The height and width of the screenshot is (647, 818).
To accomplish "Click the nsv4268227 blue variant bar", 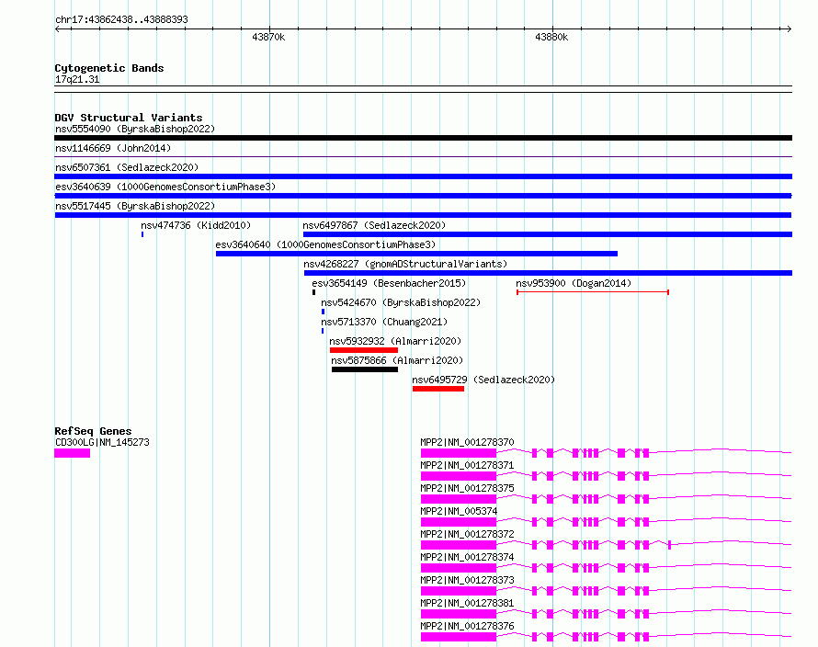I will (549, 273).
